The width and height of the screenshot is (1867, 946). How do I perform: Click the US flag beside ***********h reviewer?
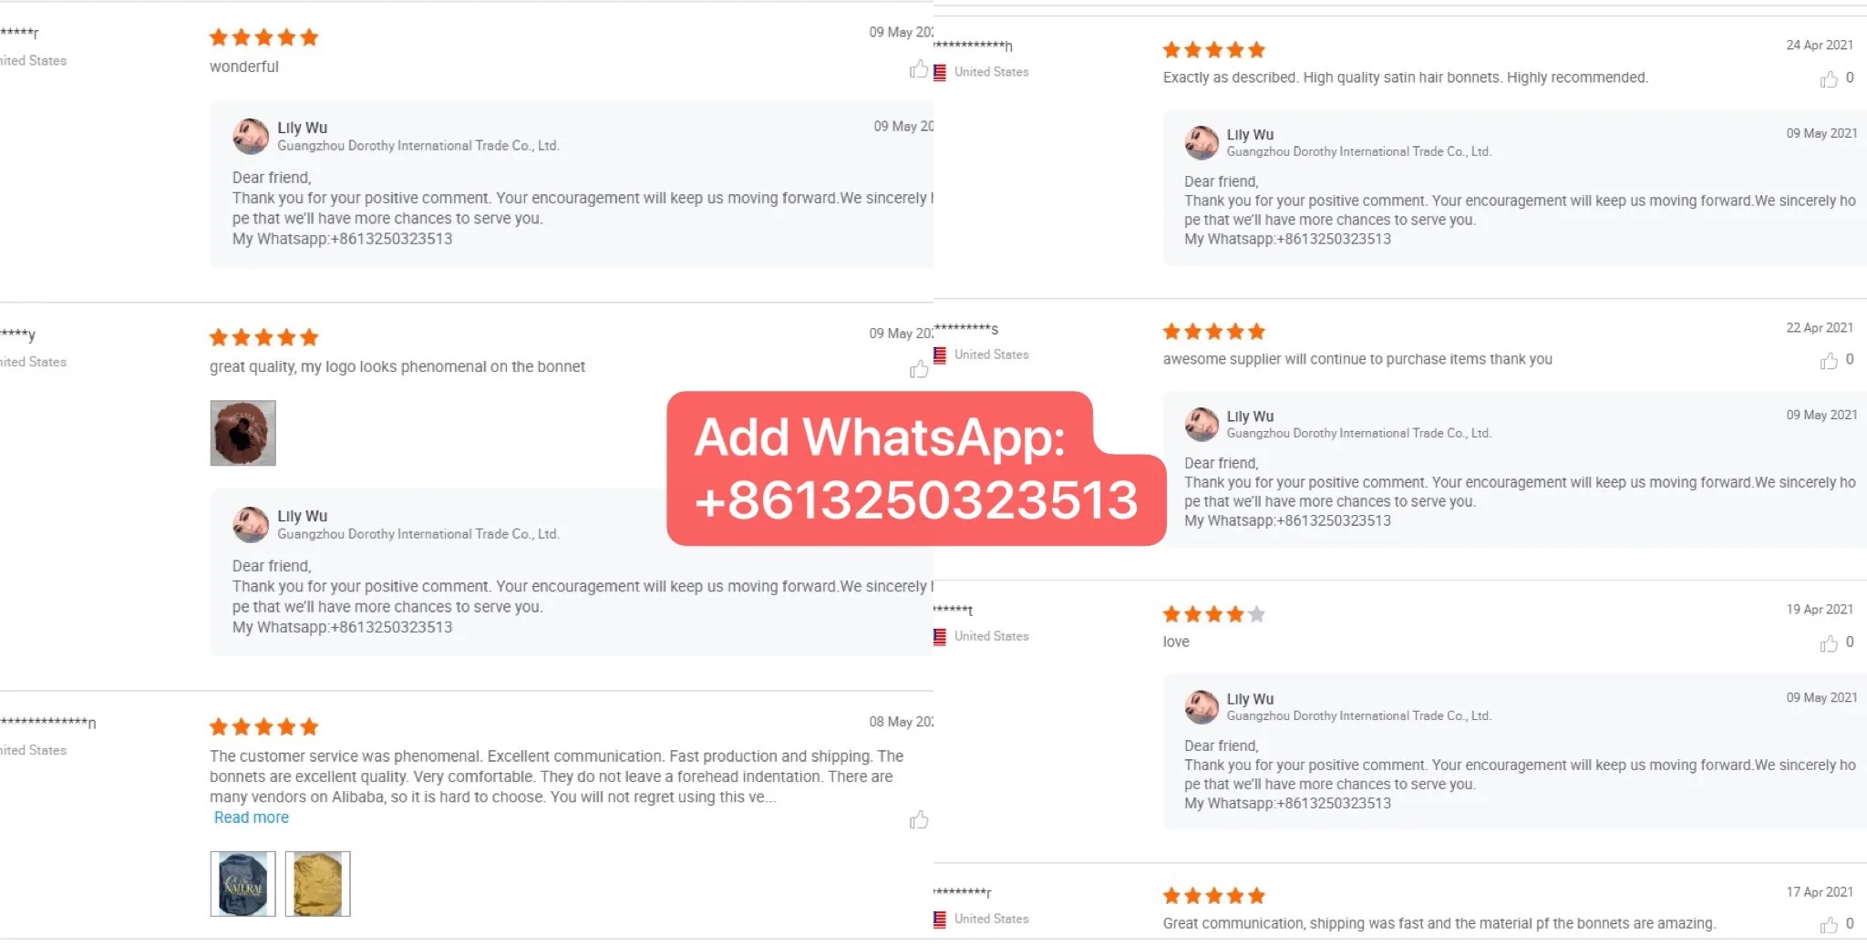click(x=940, y=73)
